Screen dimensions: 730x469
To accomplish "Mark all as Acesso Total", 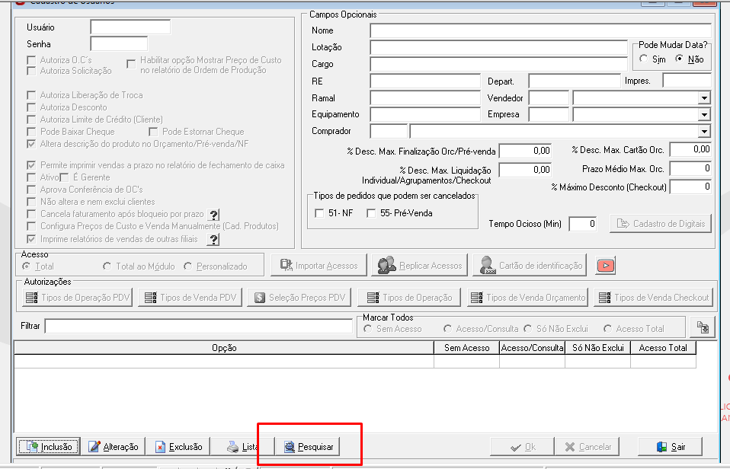I will (607, 328).
